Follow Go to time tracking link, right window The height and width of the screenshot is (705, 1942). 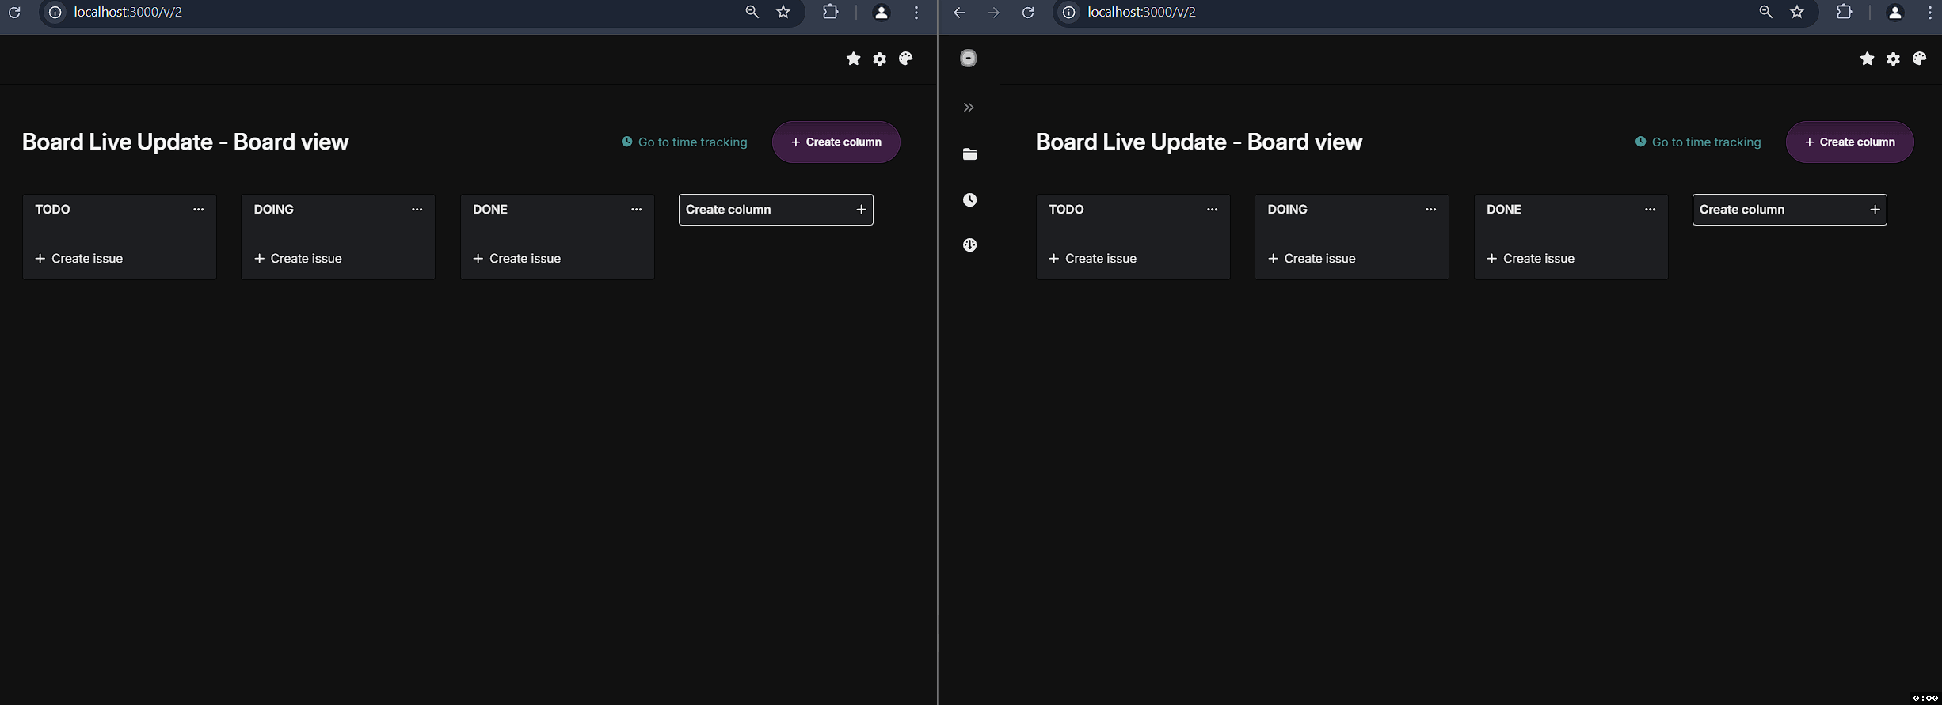click(1698, 142)
